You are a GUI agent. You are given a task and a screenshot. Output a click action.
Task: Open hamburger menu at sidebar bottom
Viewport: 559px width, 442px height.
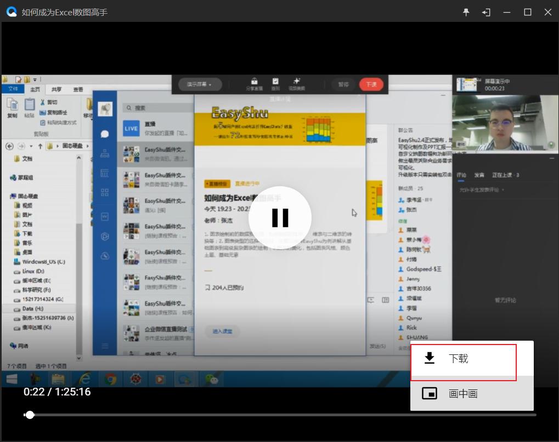click(104, 346)
